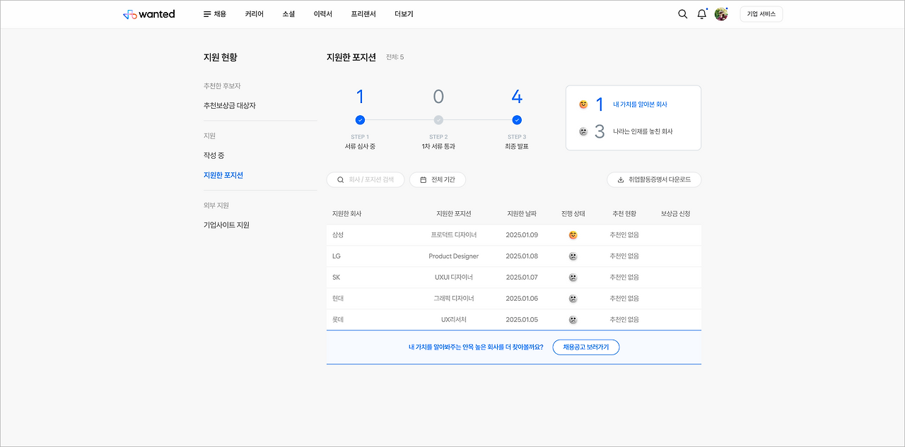
Task: Open the profile avatar picture
Action: coord(721,14)
